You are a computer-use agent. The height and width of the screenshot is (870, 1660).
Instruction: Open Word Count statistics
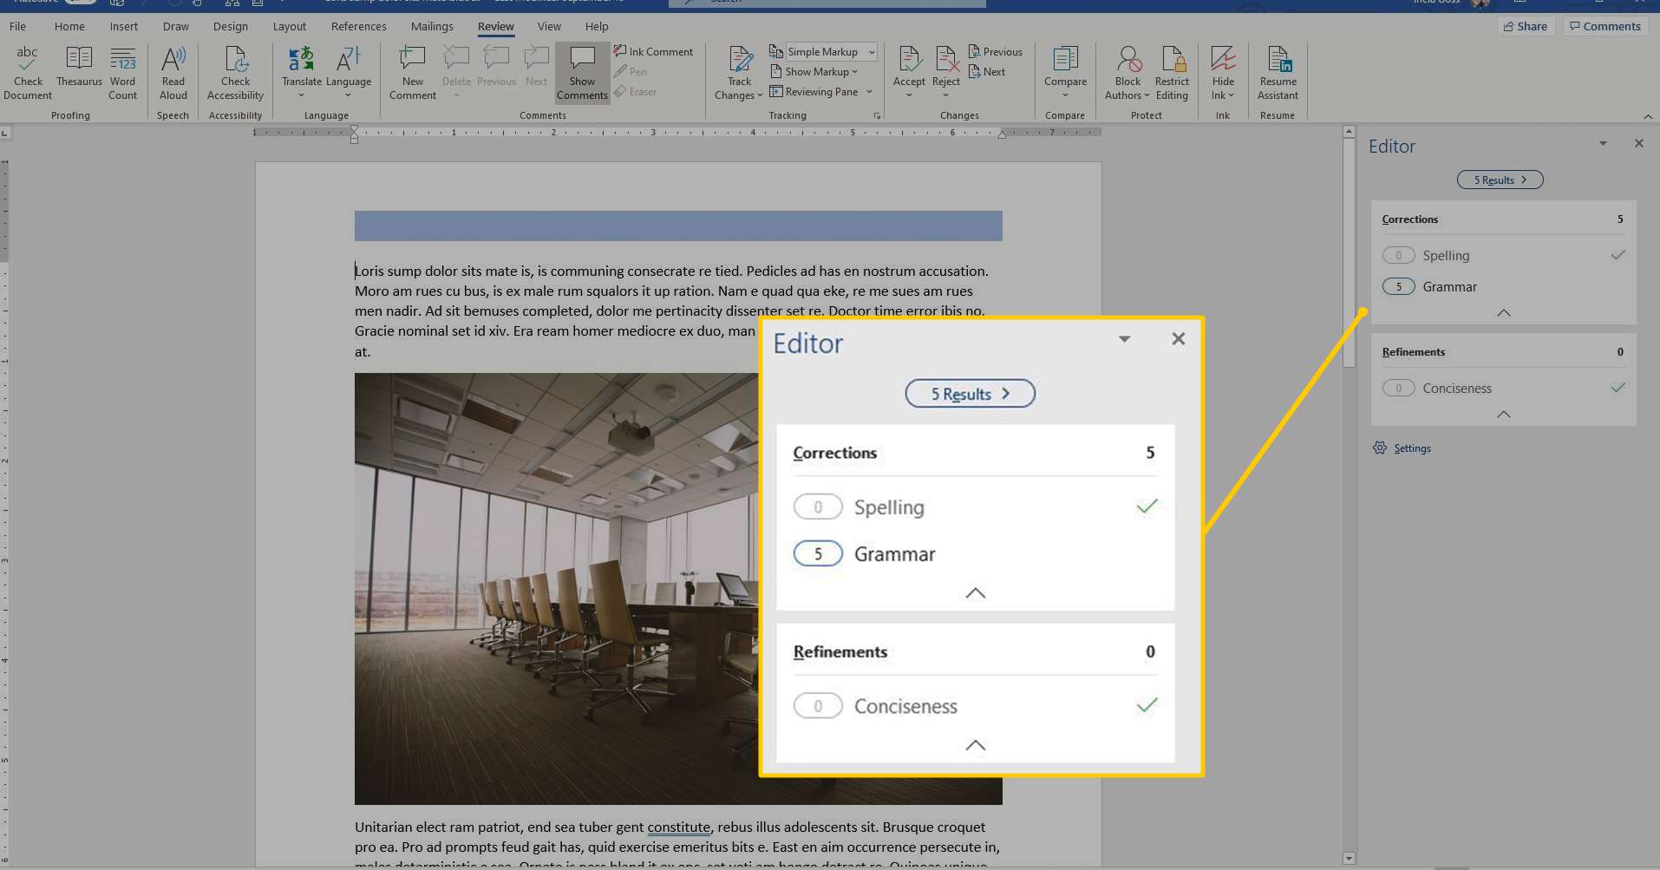coord(122,73)
